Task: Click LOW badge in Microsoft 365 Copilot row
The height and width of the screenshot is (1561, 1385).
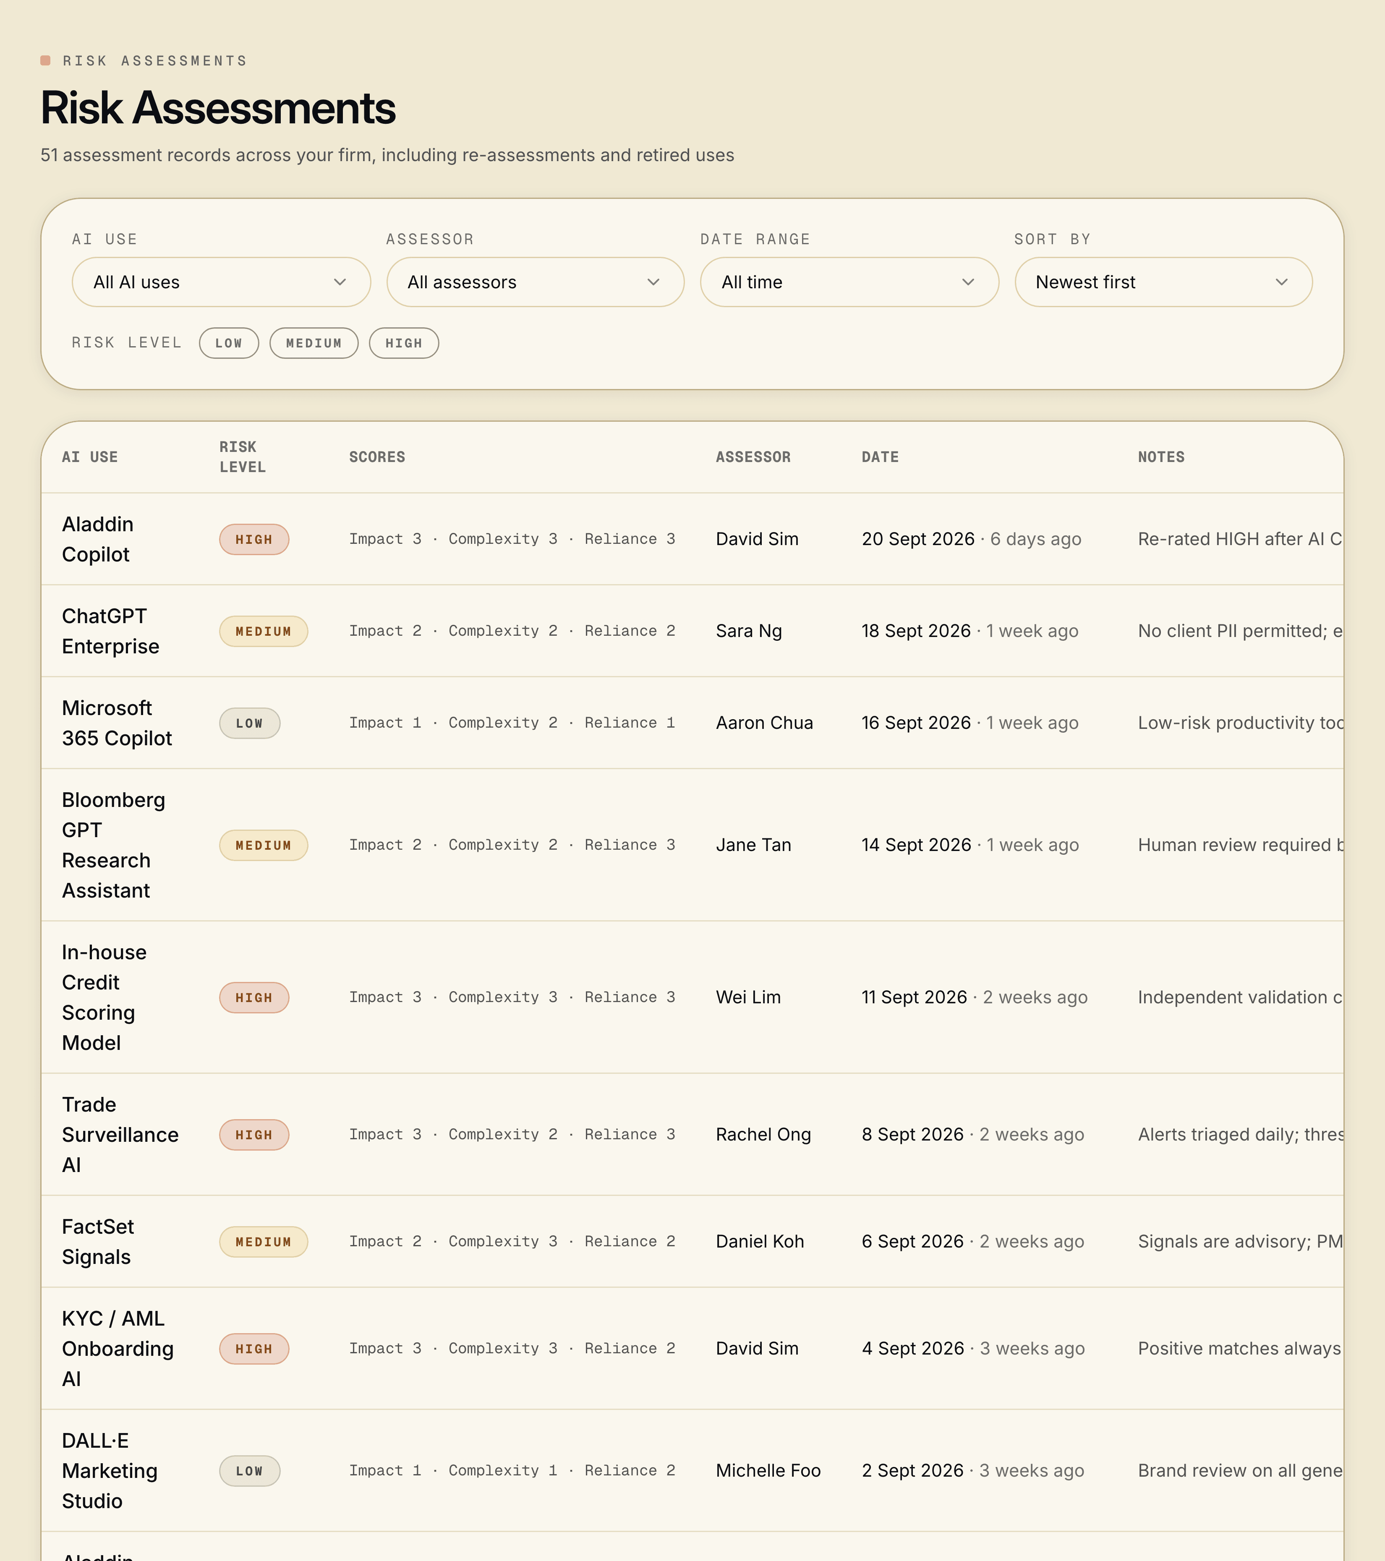Action: tap(249, 723)
